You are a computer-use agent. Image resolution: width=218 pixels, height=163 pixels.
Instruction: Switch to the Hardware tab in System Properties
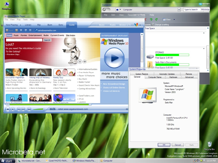[173, 77]
